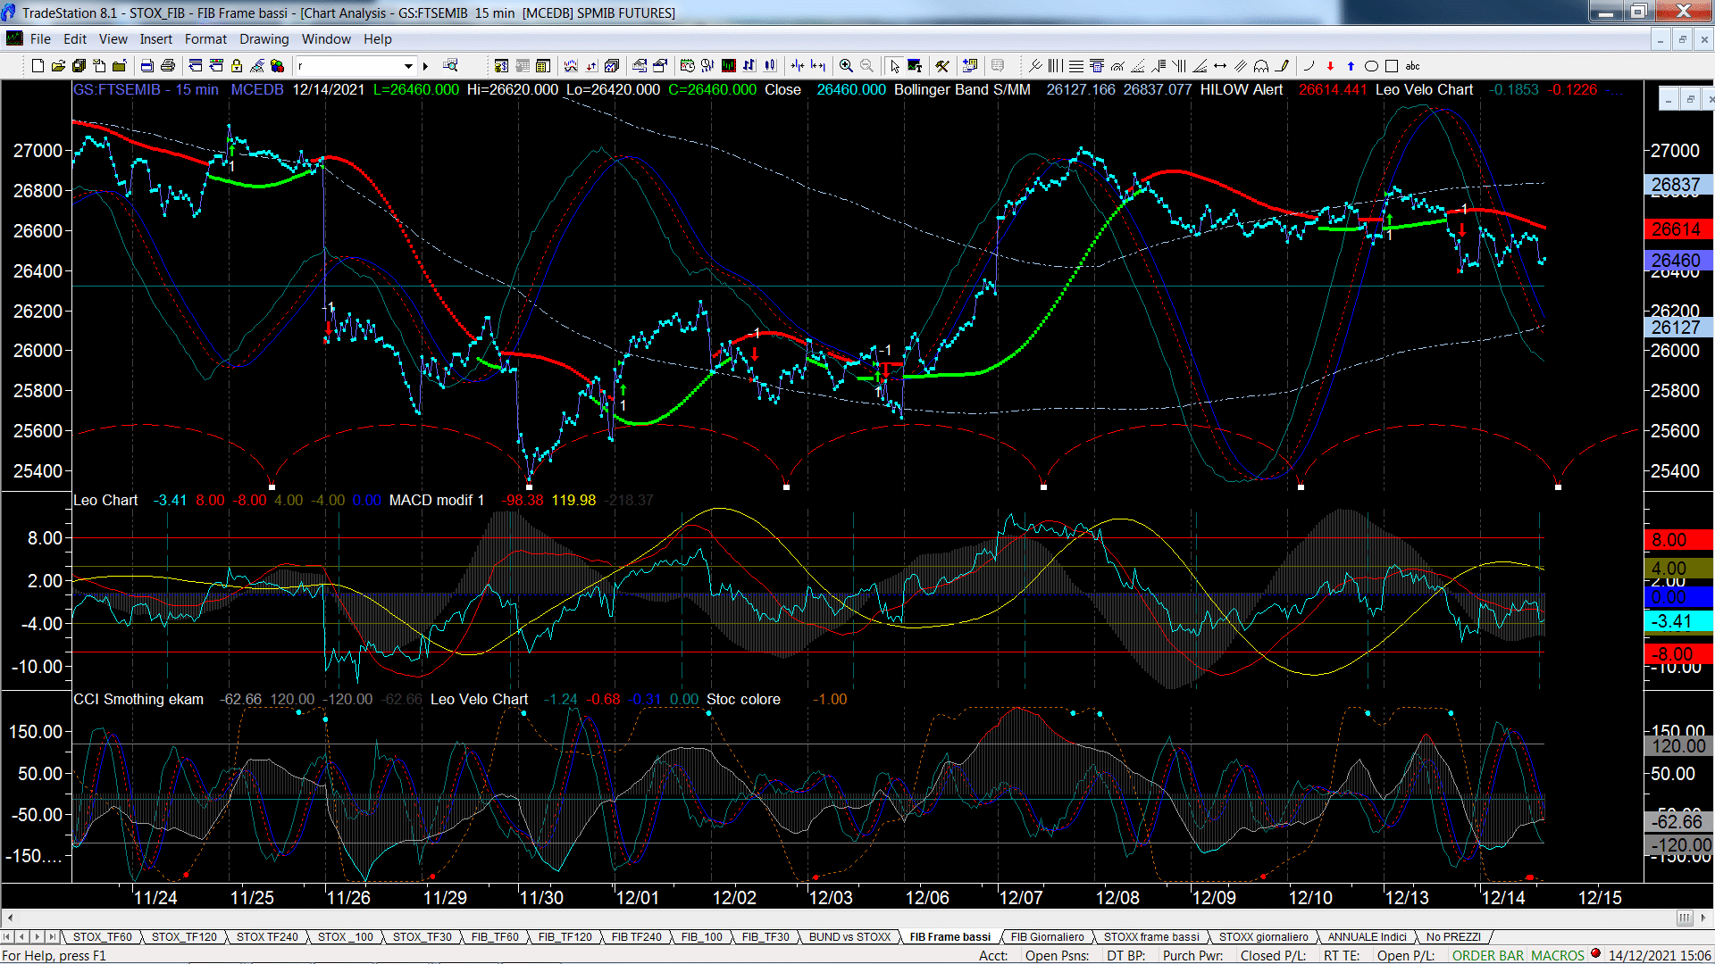The image size is (1715, 964).
Task: Switch to the No PREZZI tab
Action: pos(1453,936)
